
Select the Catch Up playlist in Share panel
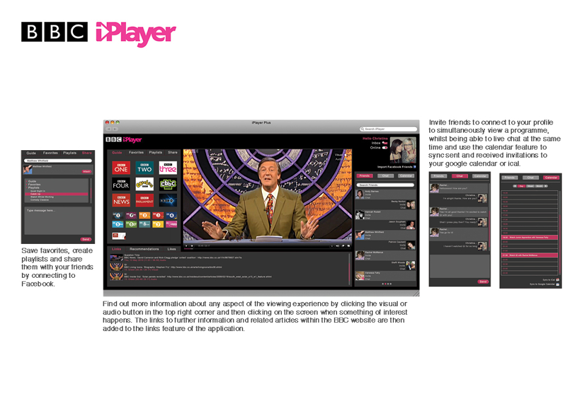coord(56,194)
